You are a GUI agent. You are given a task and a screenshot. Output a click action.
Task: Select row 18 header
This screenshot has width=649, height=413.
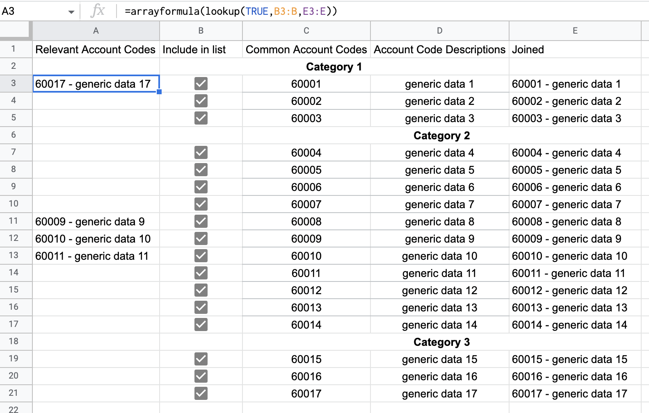16,342
